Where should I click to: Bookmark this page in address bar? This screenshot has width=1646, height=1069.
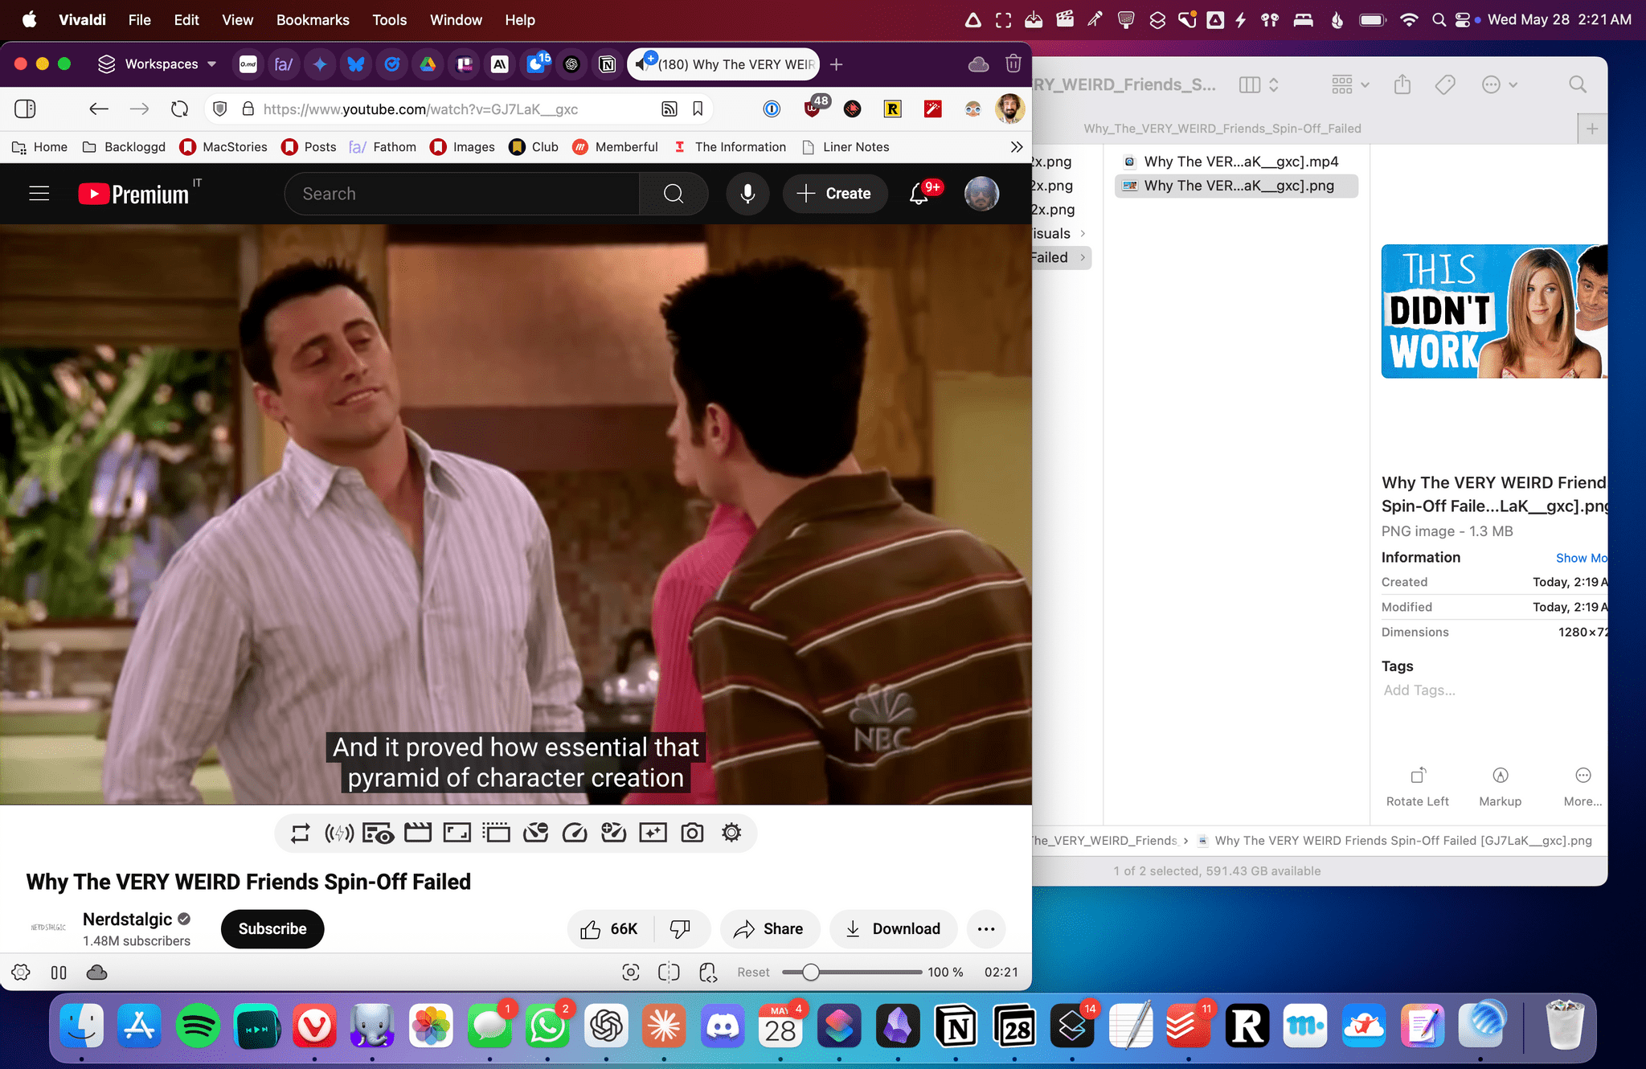[698, 109]
